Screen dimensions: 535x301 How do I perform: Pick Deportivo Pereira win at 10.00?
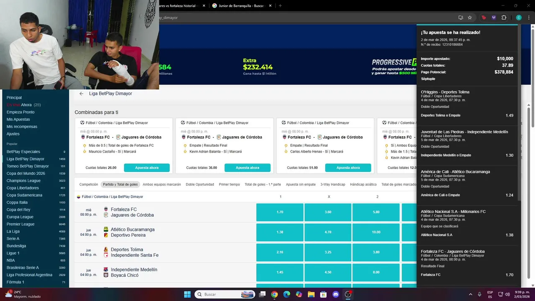376,232
